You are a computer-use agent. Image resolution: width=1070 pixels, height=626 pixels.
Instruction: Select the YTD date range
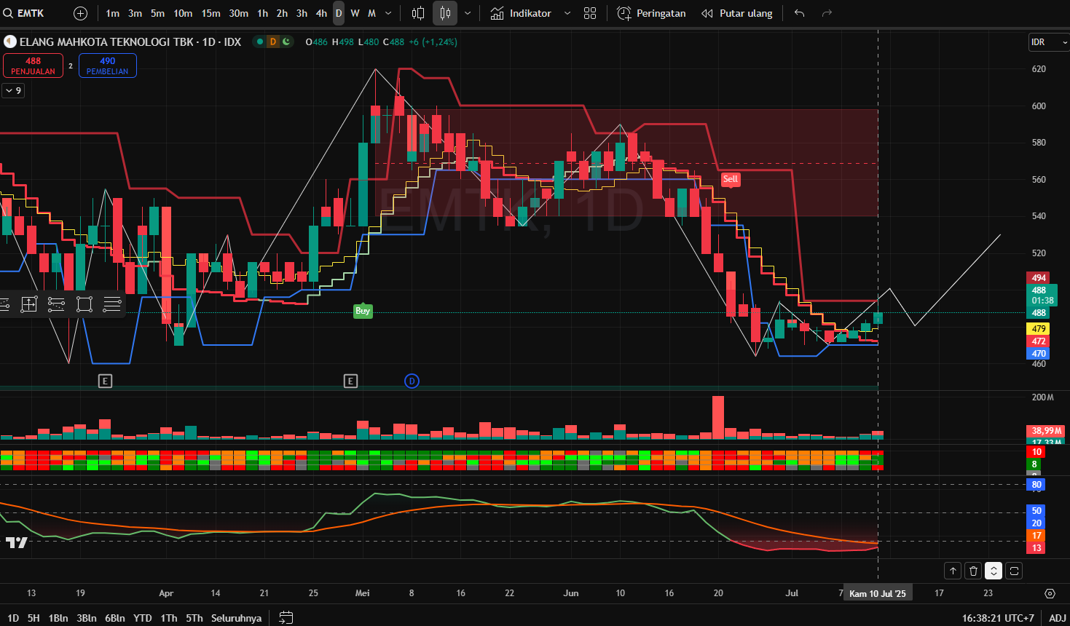coord(143,617)
